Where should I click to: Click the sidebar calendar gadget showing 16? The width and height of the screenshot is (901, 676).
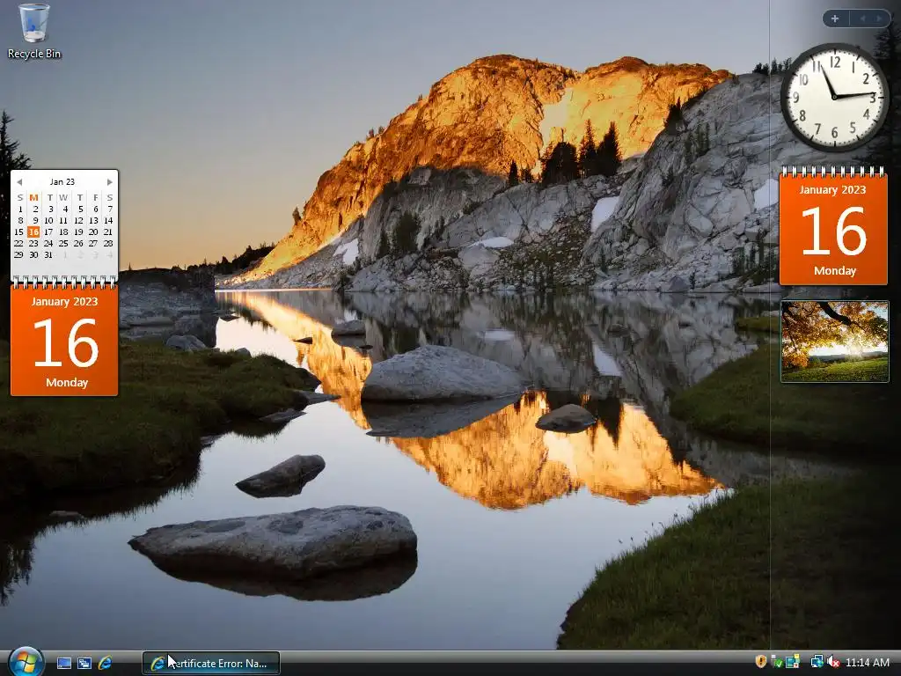[834, 226]
